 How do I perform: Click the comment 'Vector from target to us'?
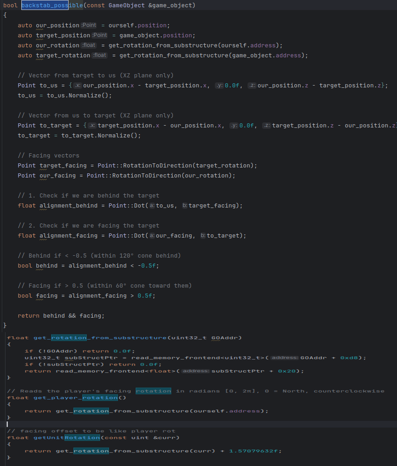coord(95,76)
